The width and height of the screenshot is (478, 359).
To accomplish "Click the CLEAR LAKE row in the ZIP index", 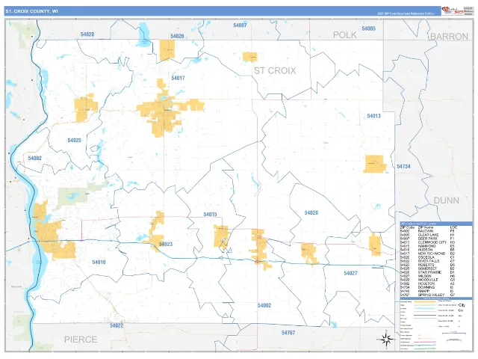I will pos(429,235).
